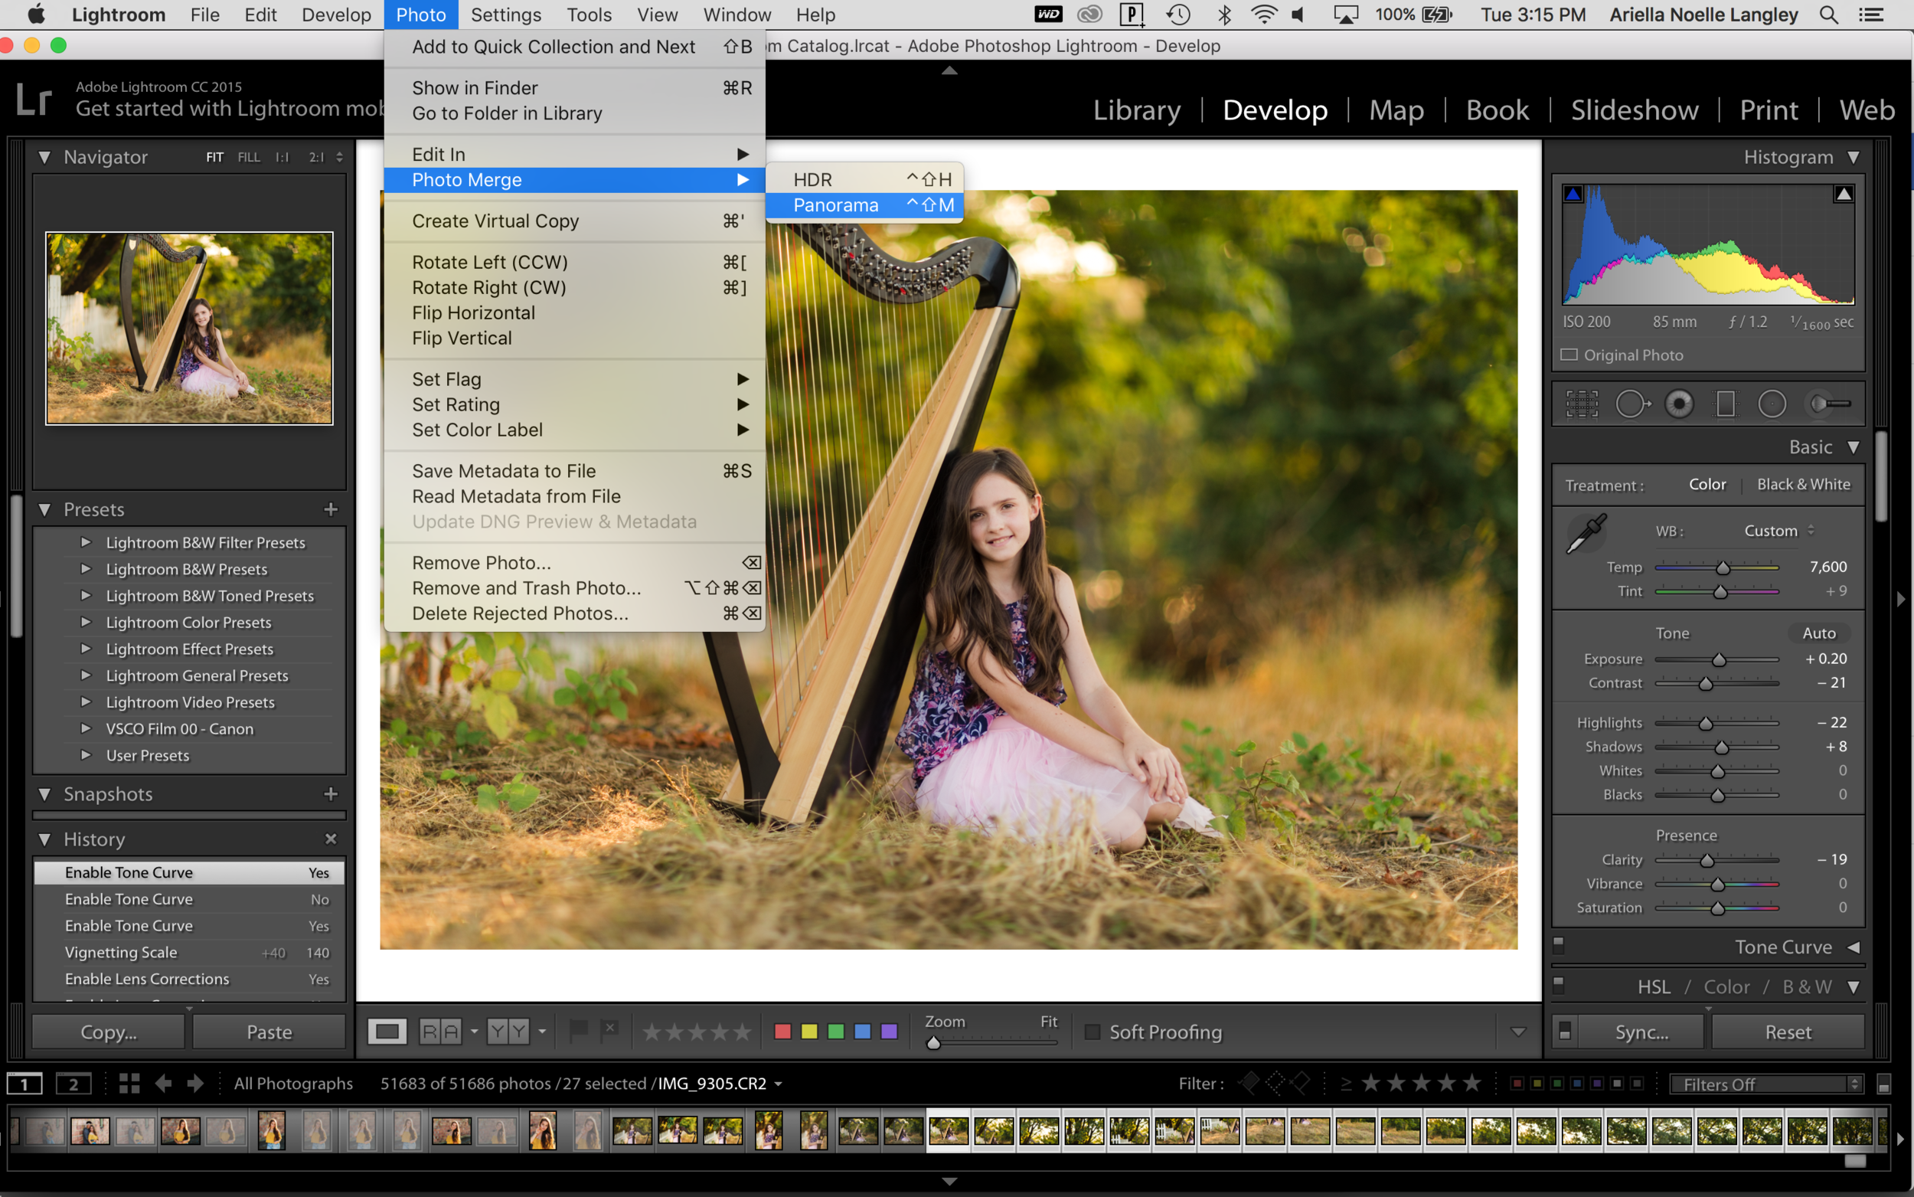Open Before/After left-right view button
The width and height of the screenshot is (1914, 1197).
point(440,1032)
